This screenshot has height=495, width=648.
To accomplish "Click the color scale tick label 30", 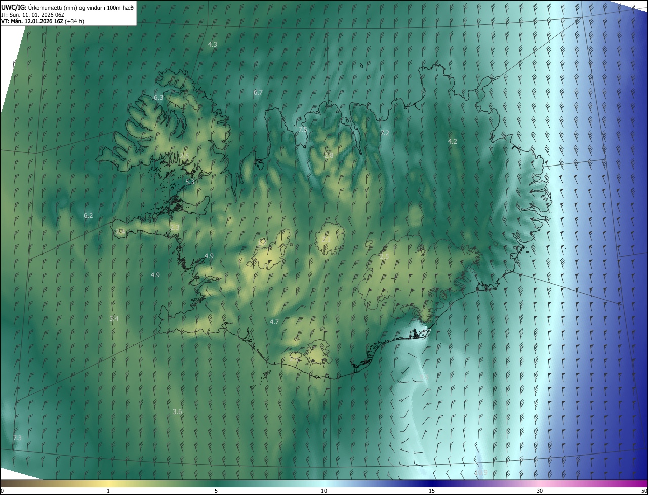I will tap(540, 491).
